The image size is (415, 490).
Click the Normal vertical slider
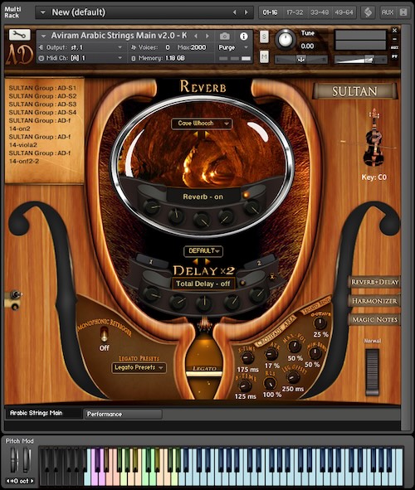coord(372,372)
